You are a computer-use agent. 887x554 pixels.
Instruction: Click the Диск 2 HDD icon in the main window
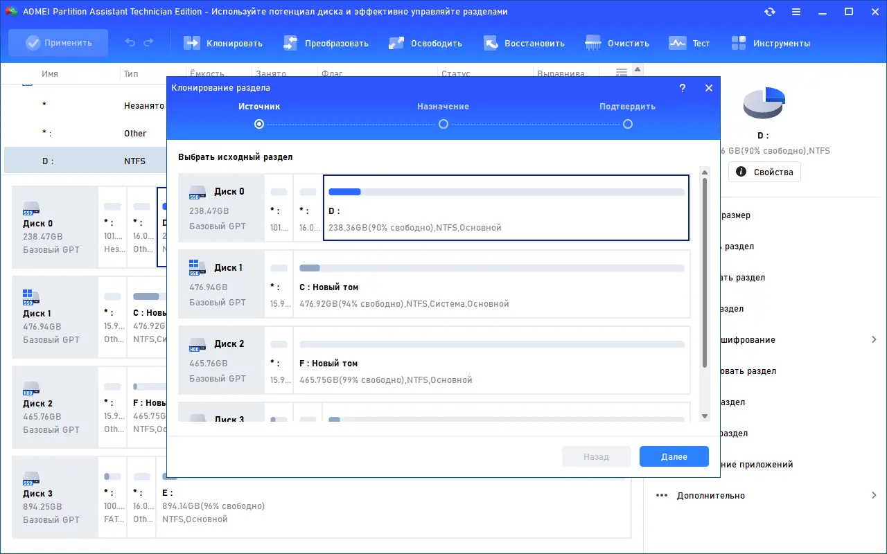[31, 388]
